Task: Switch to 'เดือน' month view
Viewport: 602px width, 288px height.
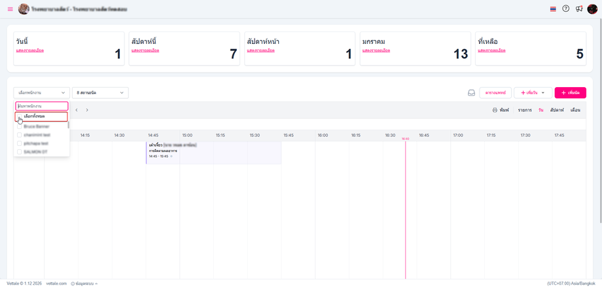Action: click(575, 110)
